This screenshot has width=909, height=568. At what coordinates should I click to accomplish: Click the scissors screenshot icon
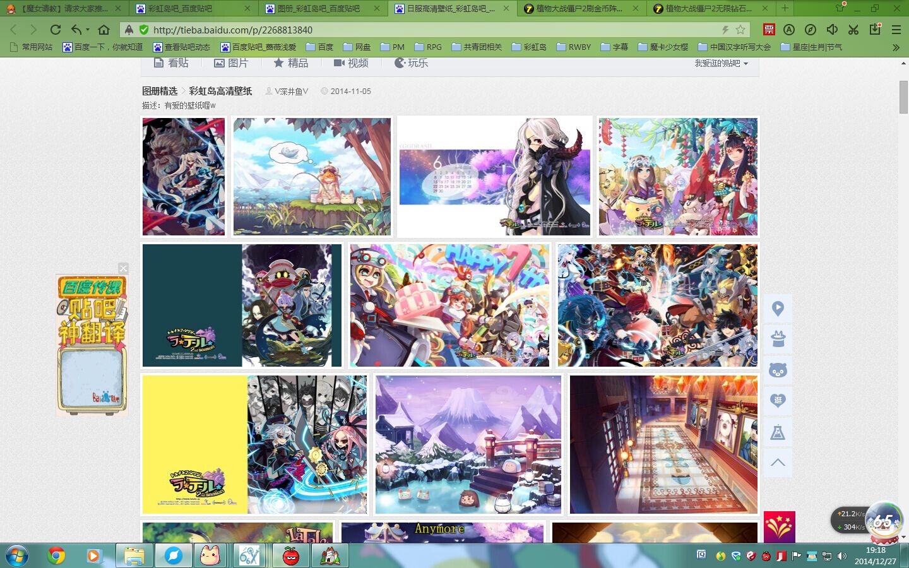pos(853,30)
